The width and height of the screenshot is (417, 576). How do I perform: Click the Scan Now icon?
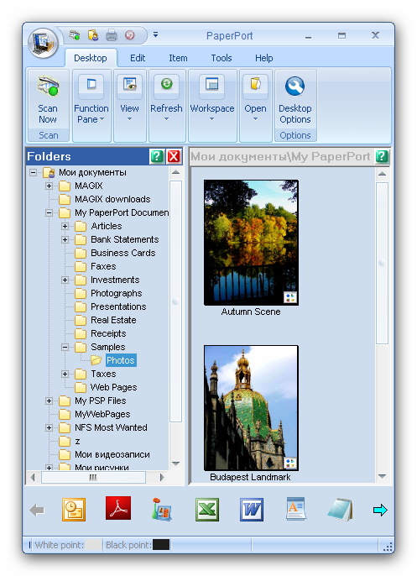[x=48, y=86]
